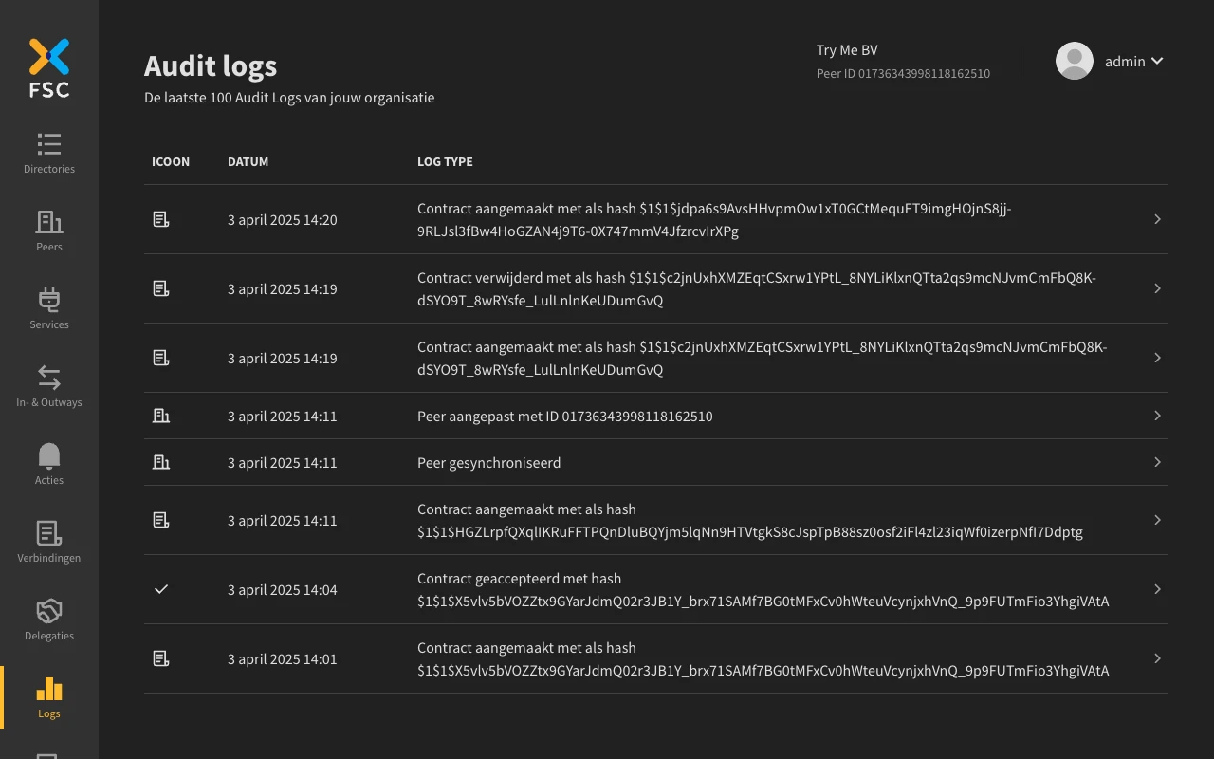Viewport: 1214px width, 759px height.
Task: Click the Peer ID 0173634399811816251 text
Action: (x=903, y=73)
